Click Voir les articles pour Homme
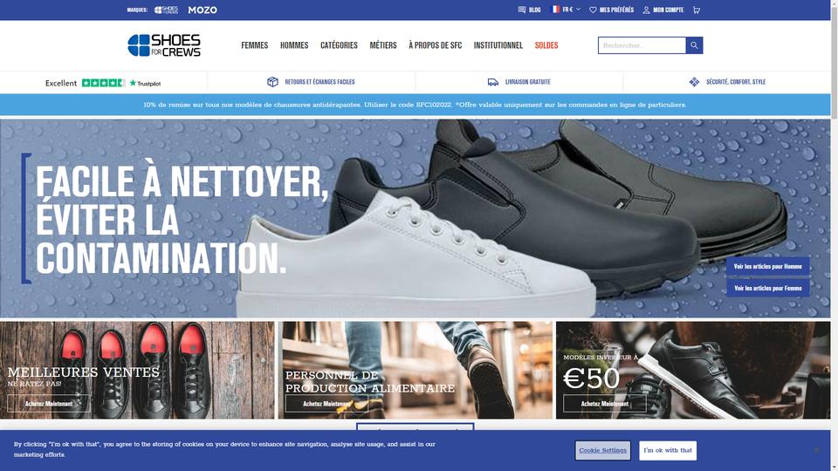This screenshot has height=471, width=838. pyautogui.click(x=767, y=267)
